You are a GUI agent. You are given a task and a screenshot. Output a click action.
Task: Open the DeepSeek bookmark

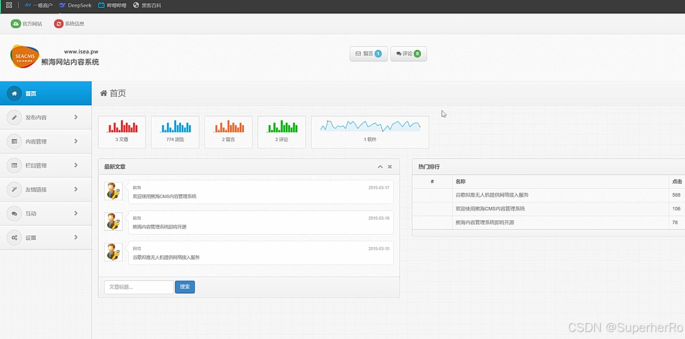76,5
